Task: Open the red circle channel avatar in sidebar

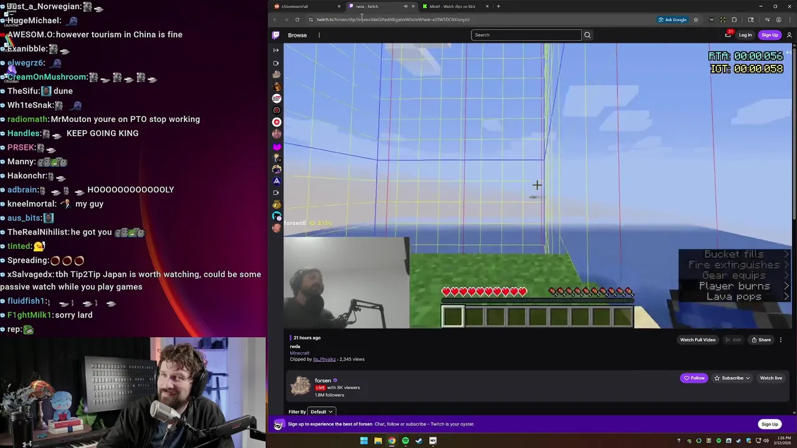Action: point(276,122)
